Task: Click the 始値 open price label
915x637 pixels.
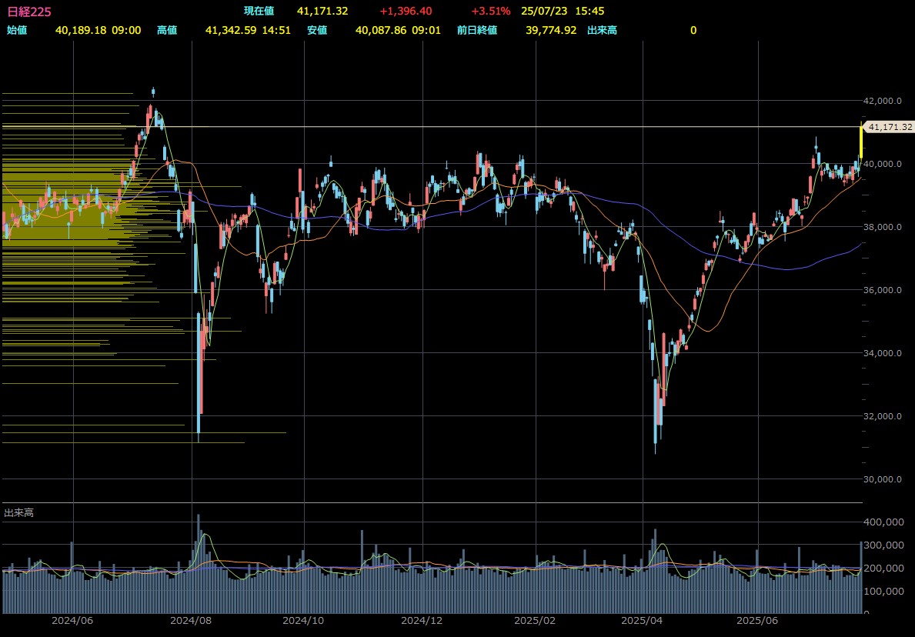Action: pyautogui.click(x=17, y=30)
